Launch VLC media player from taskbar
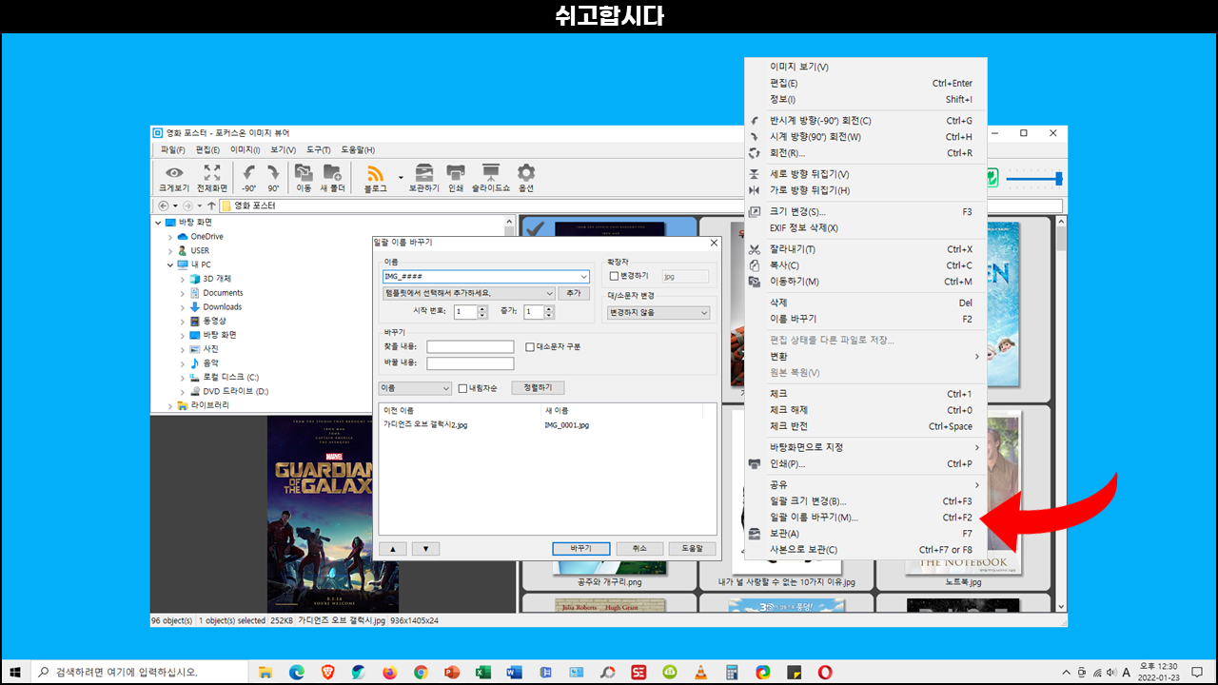Screen dimensions: 1218x685 click(701, 672)
